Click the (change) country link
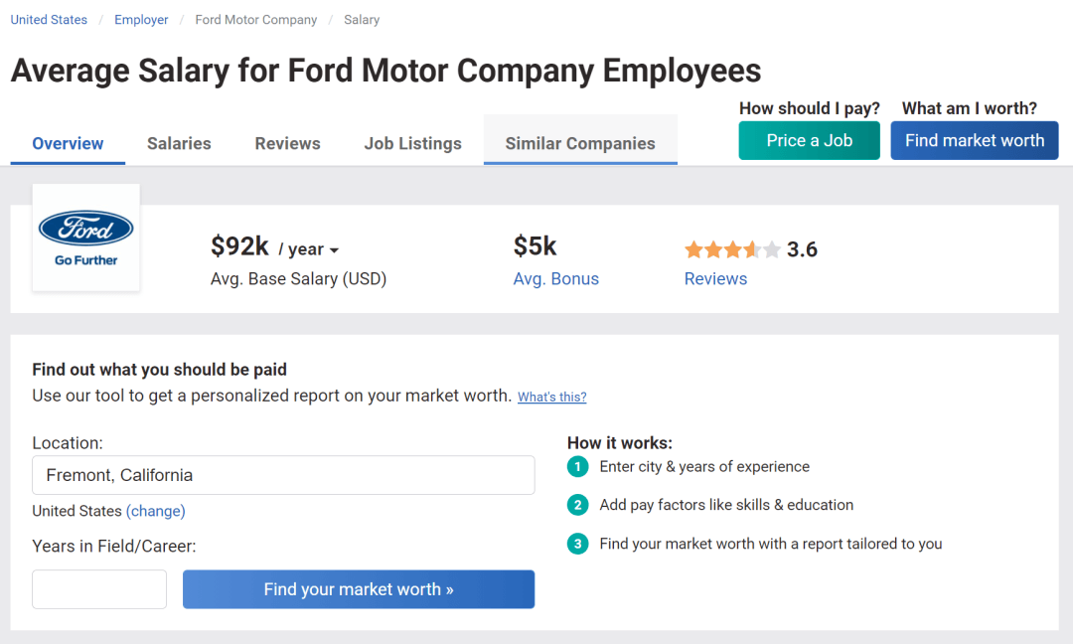 155,511
